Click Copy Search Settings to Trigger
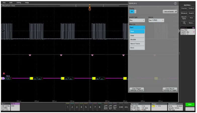197x113 pixels. (170, 90)
